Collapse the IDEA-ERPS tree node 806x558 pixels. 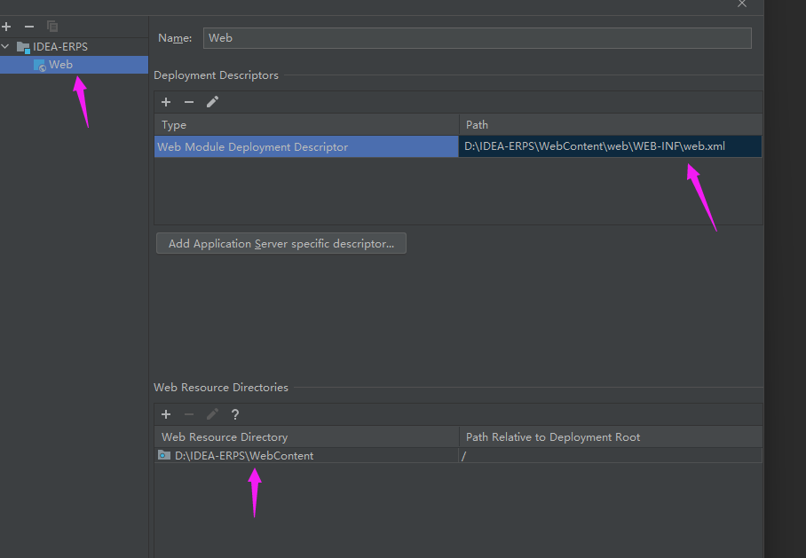coord(6,47)
